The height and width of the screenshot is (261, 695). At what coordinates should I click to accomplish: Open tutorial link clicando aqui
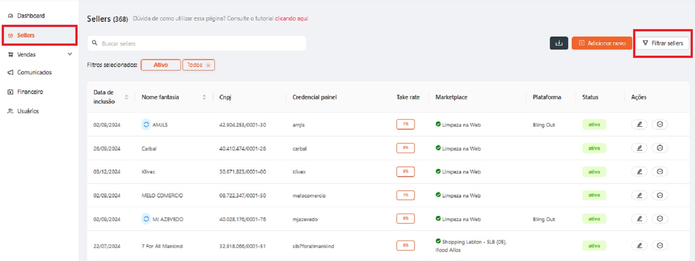tap(291, 18)
